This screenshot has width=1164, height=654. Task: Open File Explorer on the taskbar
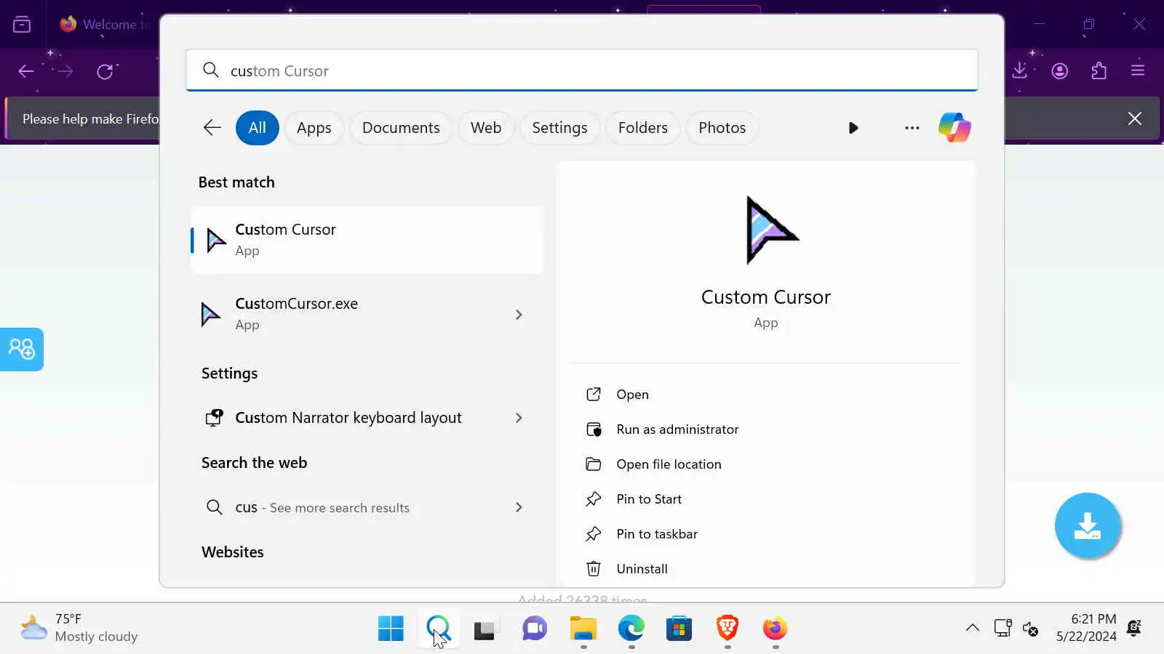[x=583, y=628]
